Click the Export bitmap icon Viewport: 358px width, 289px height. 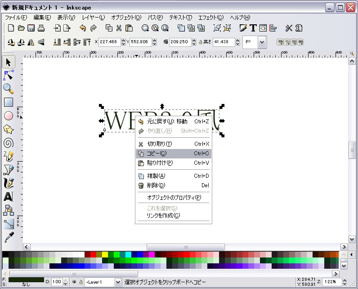(x=67, y=28)
